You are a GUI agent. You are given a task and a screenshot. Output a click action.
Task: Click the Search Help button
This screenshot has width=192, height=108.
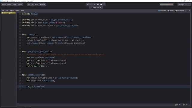click(x=180, y=10)
